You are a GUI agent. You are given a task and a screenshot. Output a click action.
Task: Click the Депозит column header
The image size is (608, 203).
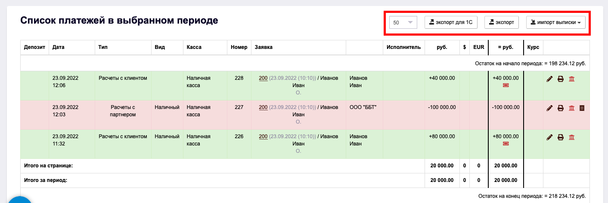click(34, 48)
